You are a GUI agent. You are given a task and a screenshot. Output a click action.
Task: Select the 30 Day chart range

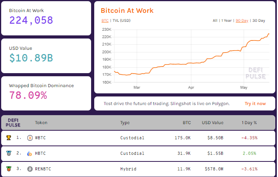click(x=259, y=20)
